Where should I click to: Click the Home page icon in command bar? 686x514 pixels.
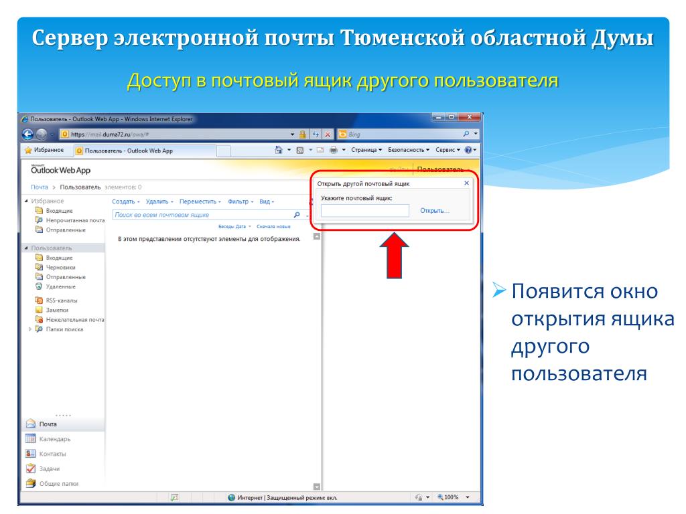click(x=279, y=150)
